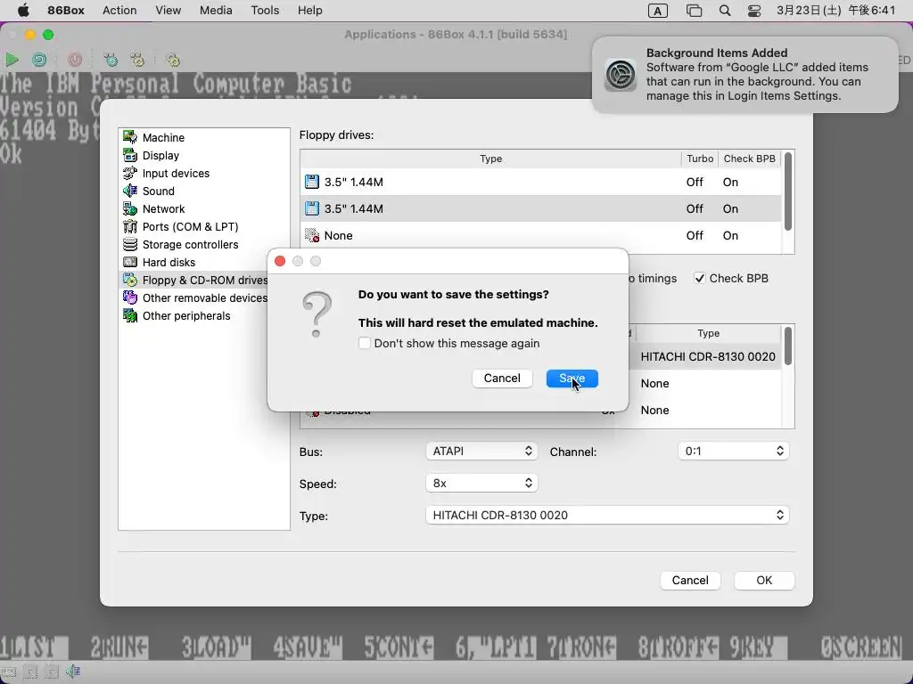Open Spotlight search in menu bar
The image size is (913, 684).
pos(725,11)
